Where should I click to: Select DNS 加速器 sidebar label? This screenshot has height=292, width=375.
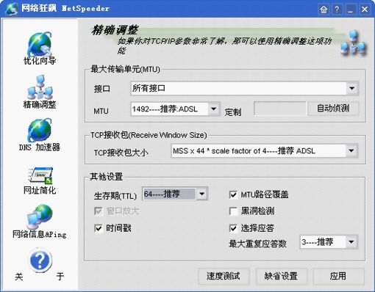click(x=40, y=147)
